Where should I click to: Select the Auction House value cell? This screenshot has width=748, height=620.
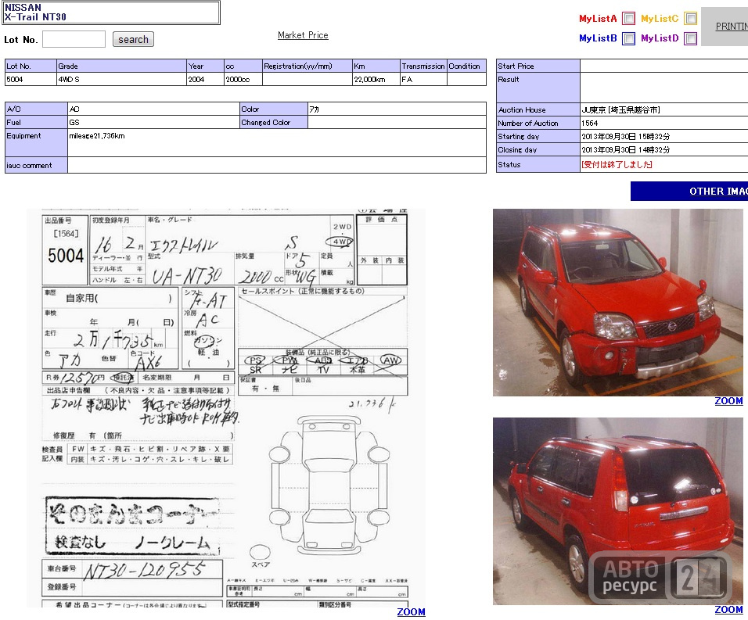coord(664,109)
